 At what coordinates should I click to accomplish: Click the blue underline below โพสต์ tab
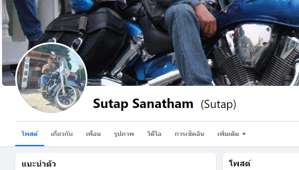tap(30, 145)
